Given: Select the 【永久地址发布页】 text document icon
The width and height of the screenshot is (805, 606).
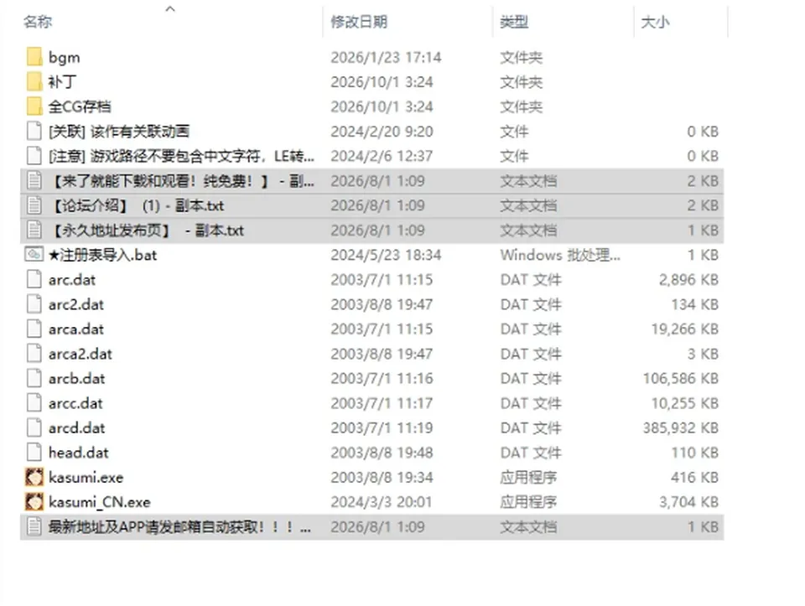Looking at the screenshot, I should tap(34, 230).
